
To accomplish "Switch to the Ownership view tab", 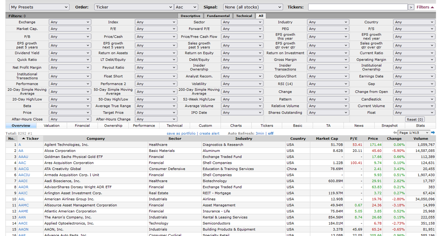I will (x=113, y=126).
